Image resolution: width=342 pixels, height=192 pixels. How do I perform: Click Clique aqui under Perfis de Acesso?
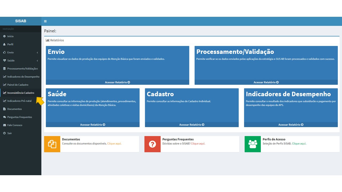pyautogui.click(x=299, y=143)
